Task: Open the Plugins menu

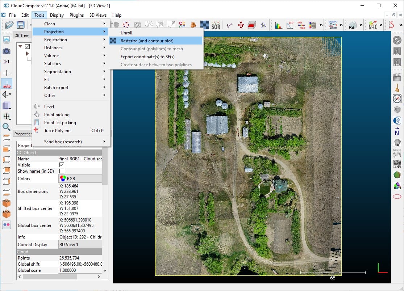Action: tap(76, 15)
